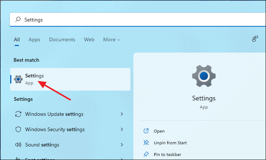266x160 pixels.
Task: Click Open in the preview pane
Action: [159, 131]
